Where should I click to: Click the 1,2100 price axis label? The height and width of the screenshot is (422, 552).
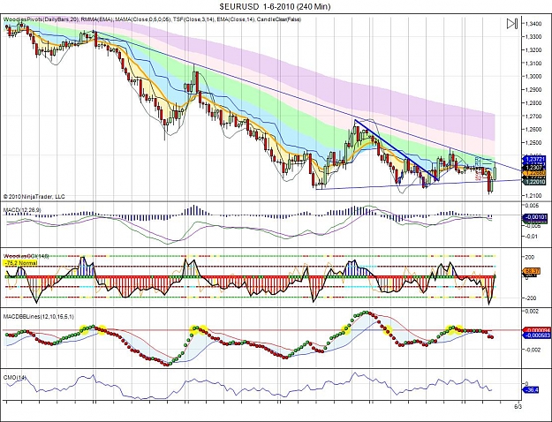533,195
